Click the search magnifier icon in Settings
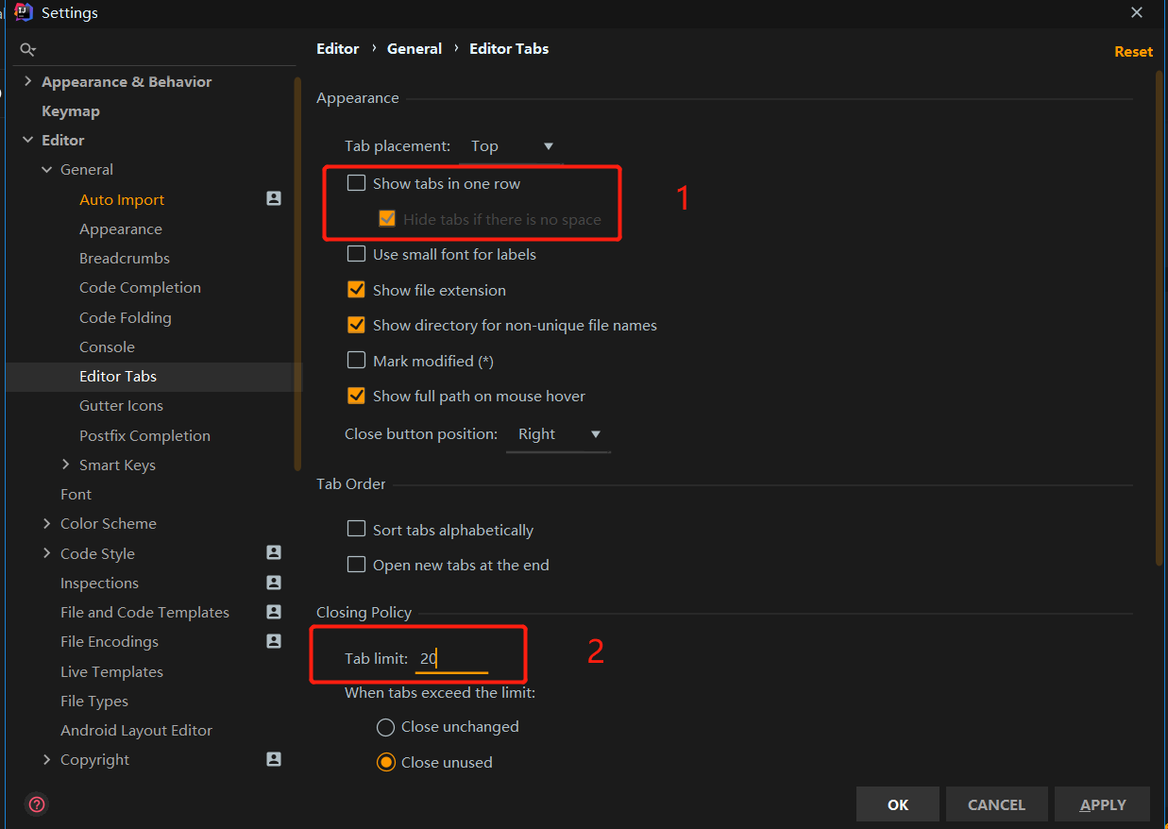Screen dimensions: 1168x829 pyautogui.click(x=27, y=49)
